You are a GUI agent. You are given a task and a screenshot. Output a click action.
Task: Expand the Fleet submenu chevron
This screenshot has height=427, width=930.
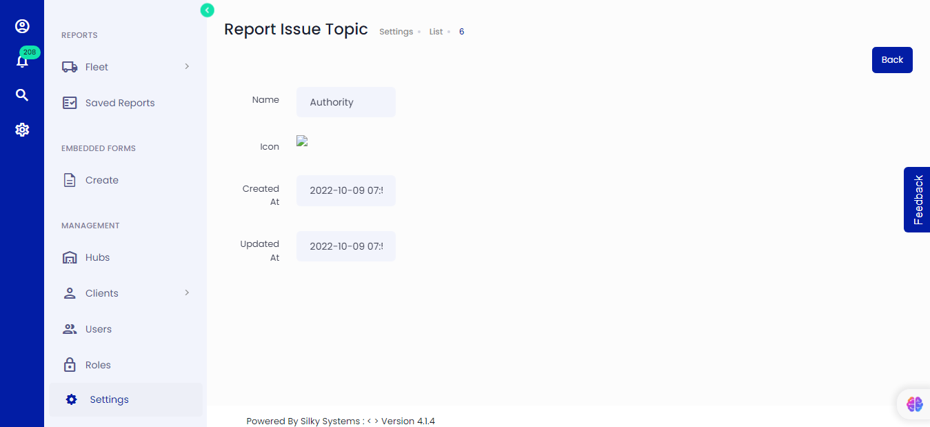coord(185,66)
